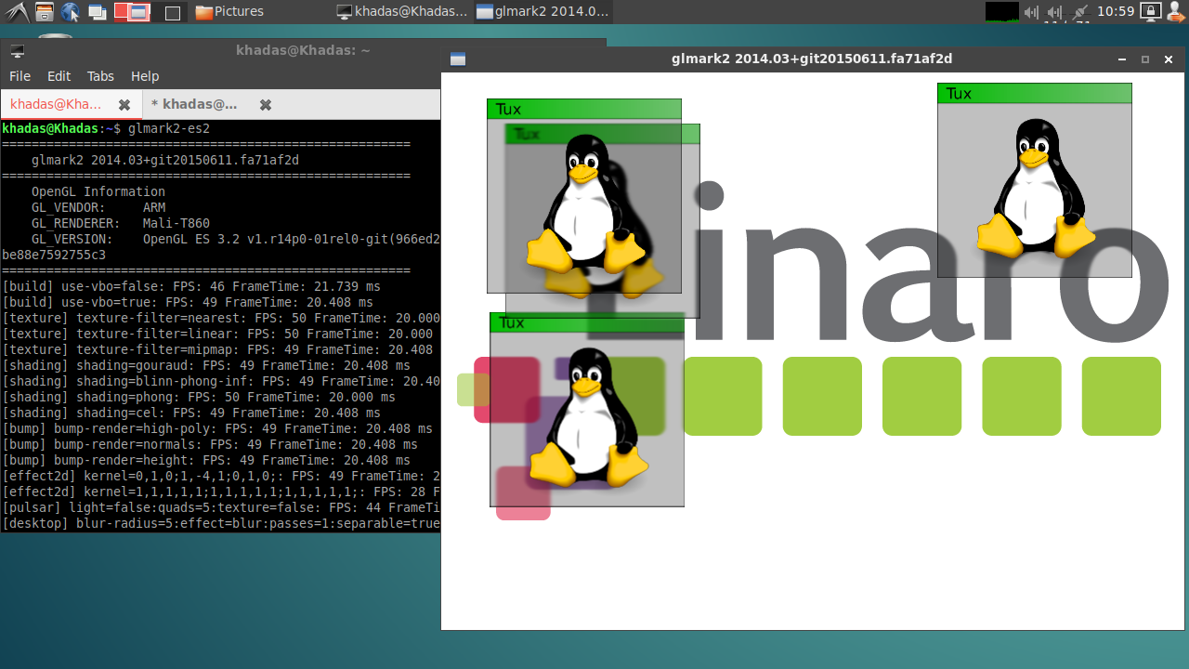Click the 'glmark2-es2' command text
The image size is (1189, 669).
click(169, 128)
